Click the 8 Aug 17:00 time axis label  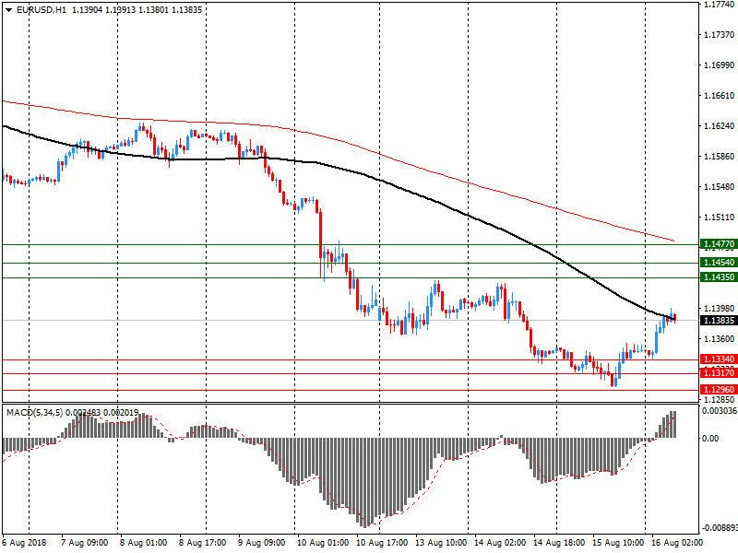pos(202,543)
